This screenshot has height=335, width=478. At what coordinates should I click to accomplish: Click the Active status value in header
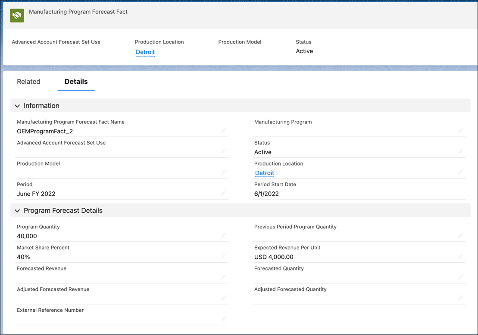point(304,51)
